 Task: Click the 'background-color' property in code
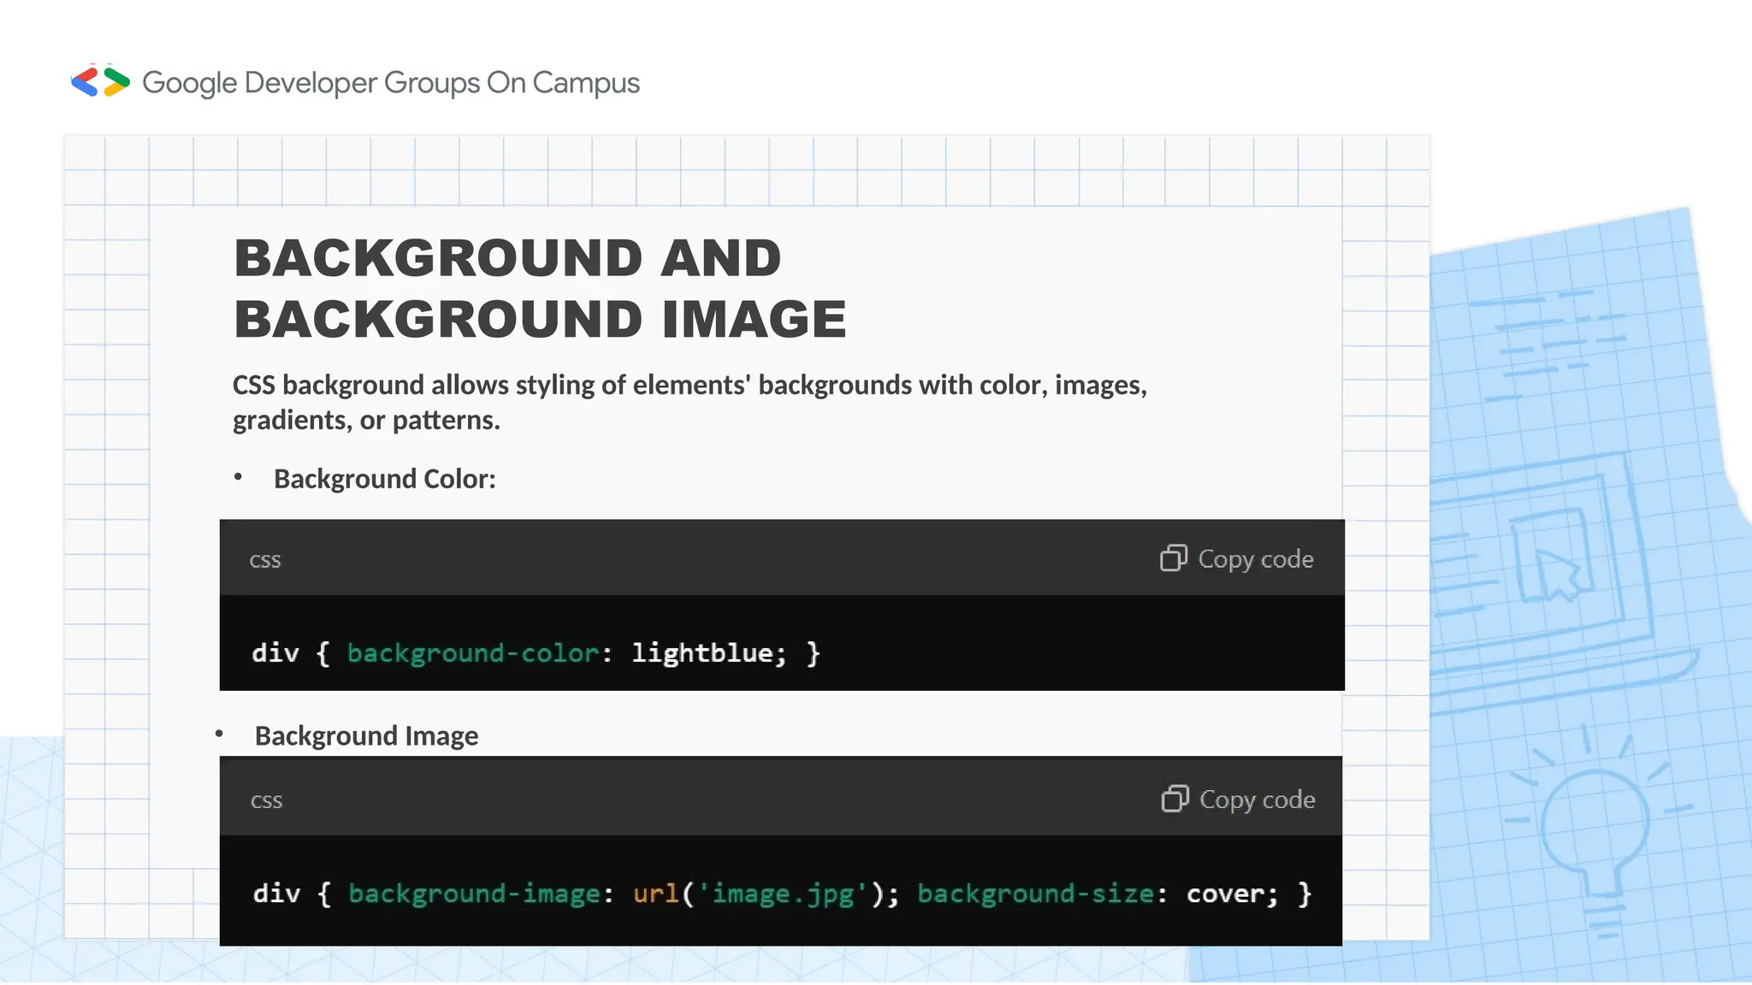[x=473, y=653]
